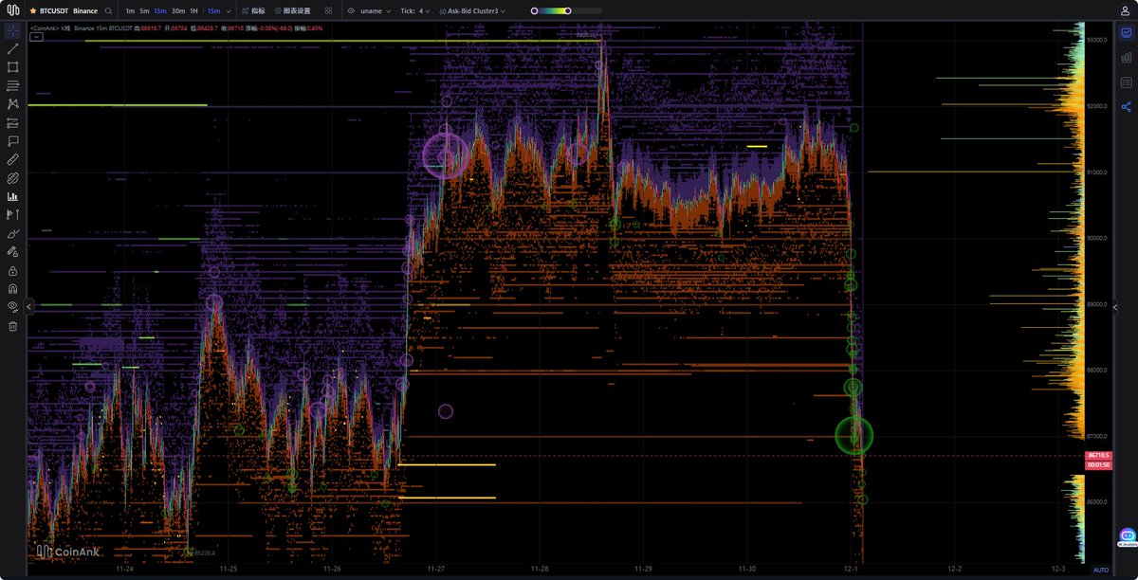Select the trend line drawing tool
The image size is (1138, 580).
(13, 48)
